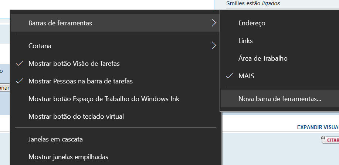
Task: Select the Área de Trabalho toolbar
Action: pos(263,58)
